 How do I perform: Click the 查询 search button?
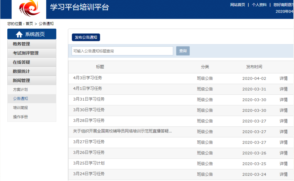[x=183, y=51]
